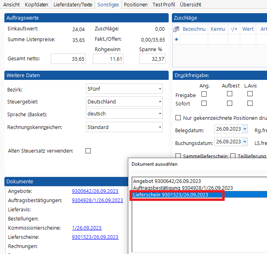Viewport: 267px width, 254px height.
Task: Check Nur gekennzeichnete Positionen option
Action: 178,118
